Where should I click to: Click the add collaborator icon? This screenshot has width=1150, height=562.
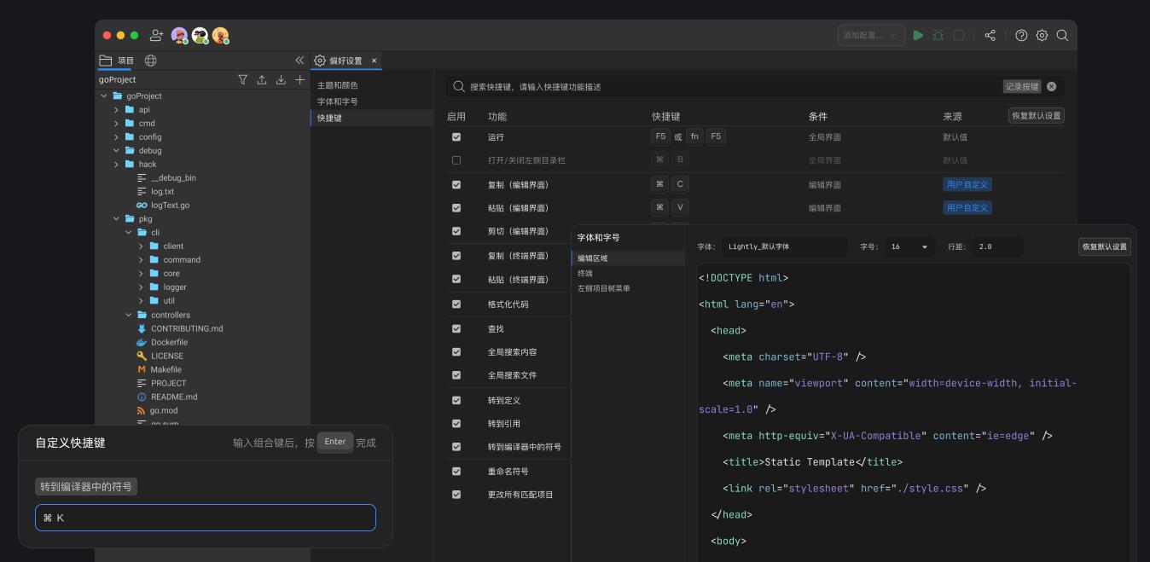(156, 36)
